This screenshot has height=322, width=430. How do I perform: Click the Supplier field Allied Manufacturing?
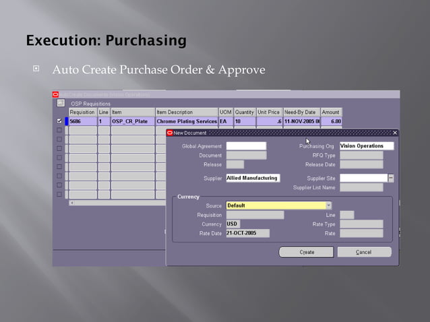[x=252, y=179]
